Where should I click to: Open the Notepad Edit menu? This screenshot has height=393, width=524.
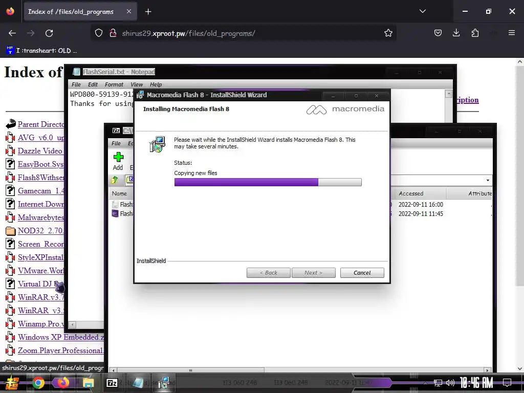click(x=93, y=84)
